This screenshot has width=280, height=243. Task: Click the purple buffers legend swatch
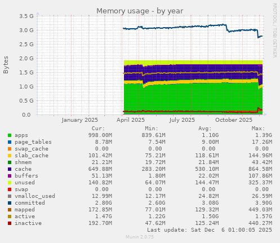(10, 176)
